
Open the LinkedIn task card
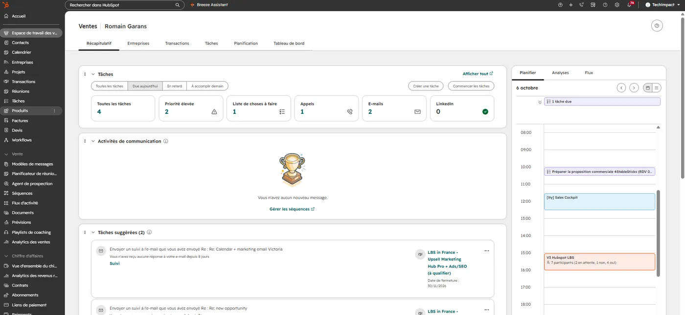(x=462, y=108)
